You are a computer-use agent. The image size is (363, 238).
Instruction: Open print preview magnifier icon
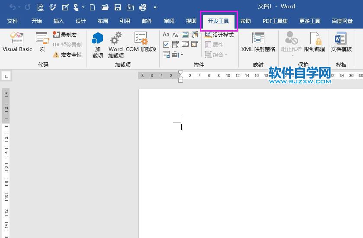(x=40, y=7)
